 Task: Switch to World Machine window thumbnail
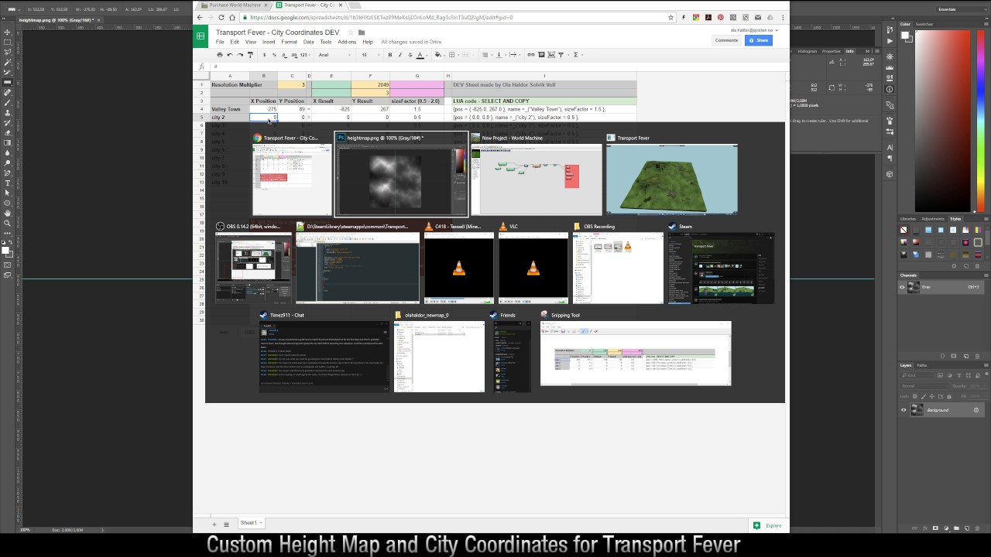pos(535,173)
